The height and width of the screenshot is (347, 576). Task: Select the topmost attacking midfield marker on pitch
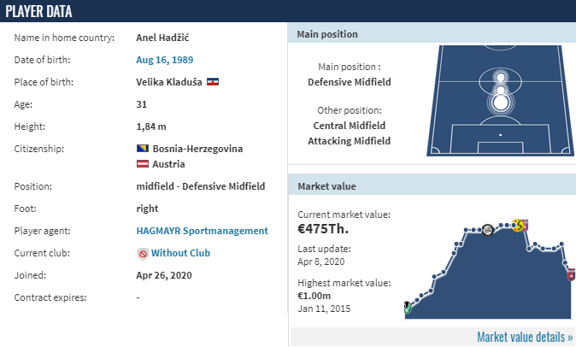[500, 77]
